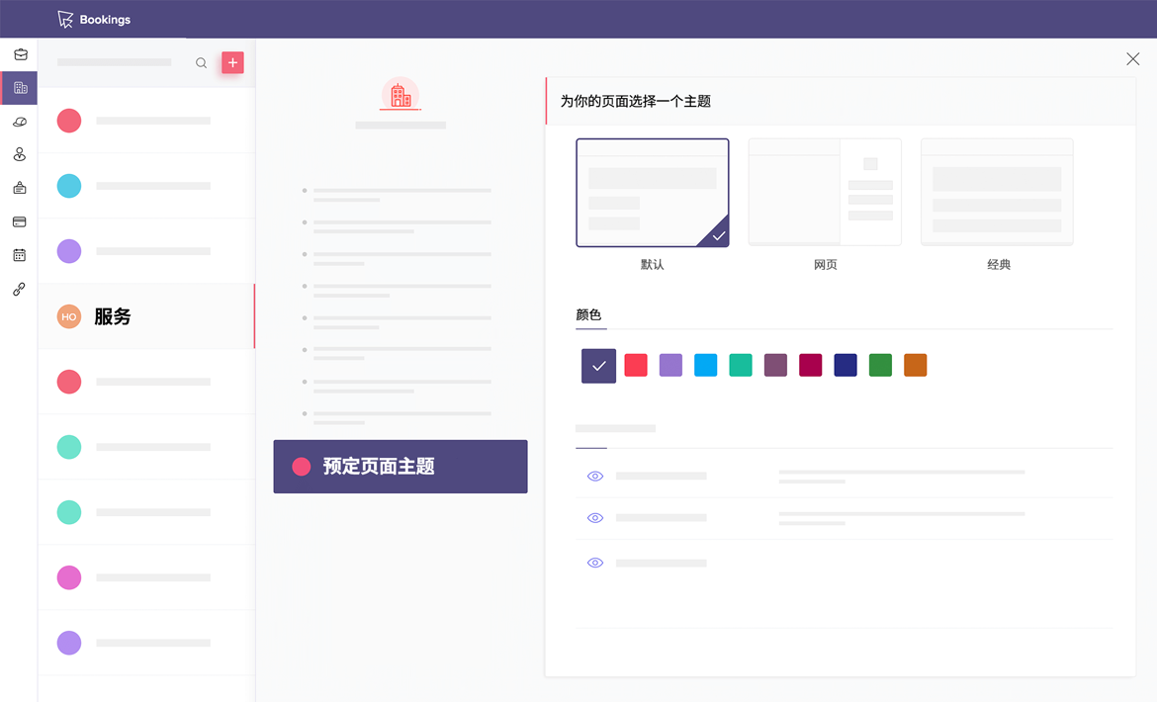Open the ID badge icon in the sidebar
Image resolution: width=1157 pixels, height=702 pixels.
click(20, 188)
